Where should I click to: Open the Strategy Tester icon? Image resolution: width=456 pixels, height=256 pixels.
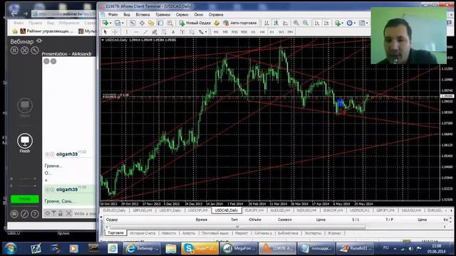(170, 23)
